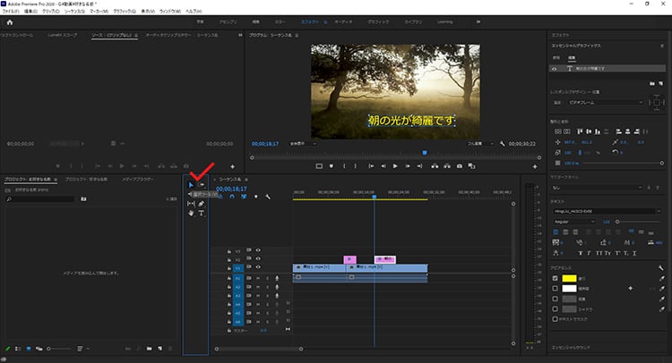Add marker from program monitor controls
This screenshot has height=363, width=672.
tap(332, 166)
